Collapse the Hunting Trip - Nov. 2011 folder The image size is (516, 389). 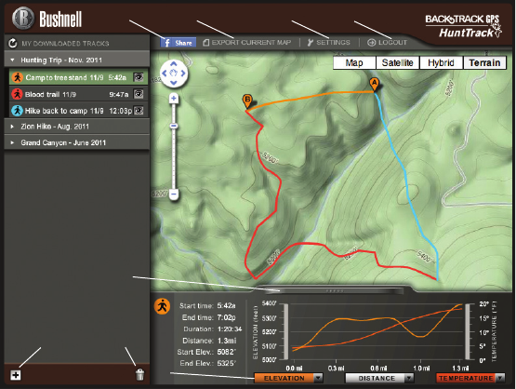(12, 60)
